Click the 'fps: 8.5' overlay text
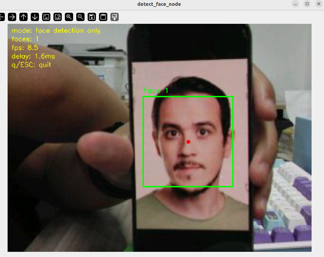Viewport: 324px width, 257px height. point(25,48)
